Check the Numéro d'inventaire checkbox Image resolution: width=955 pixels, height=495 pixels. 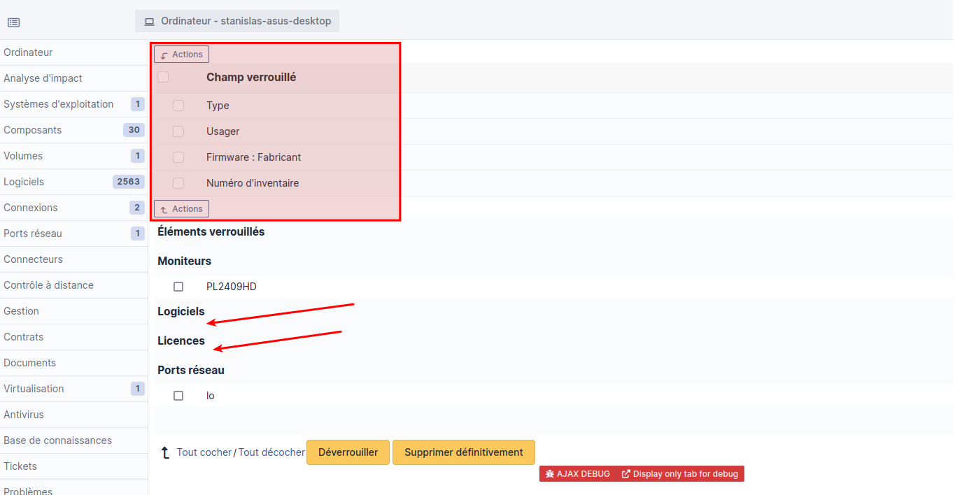tap(178, 183)
